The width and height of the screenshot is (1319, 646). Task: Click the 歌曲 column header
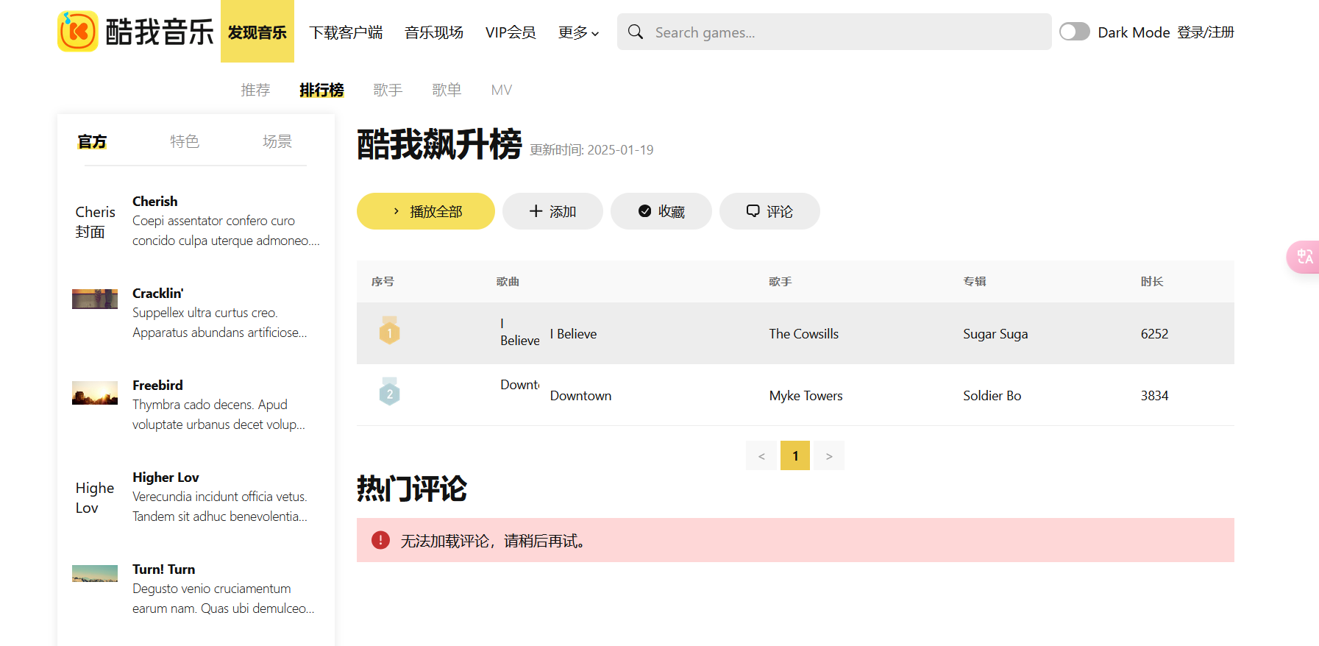508,281
